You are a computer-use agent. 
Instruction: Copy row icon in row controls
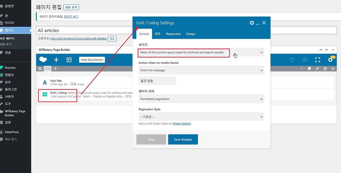(309, 69)
